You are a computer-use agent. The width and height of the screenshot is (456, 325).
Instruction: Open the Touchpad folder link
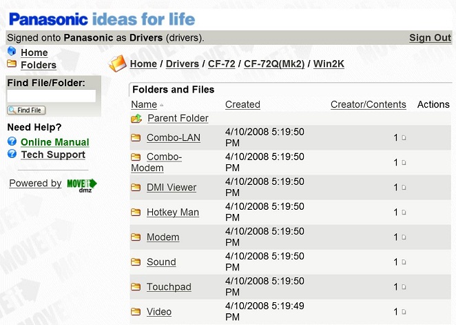(x=169, y=287)
